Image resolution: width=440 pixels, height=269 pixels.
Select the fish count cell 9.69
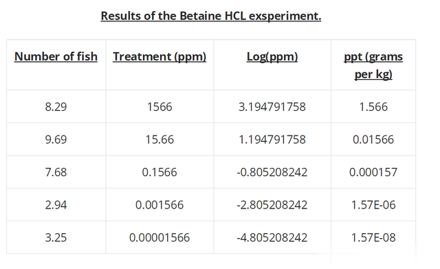point(56,139)
